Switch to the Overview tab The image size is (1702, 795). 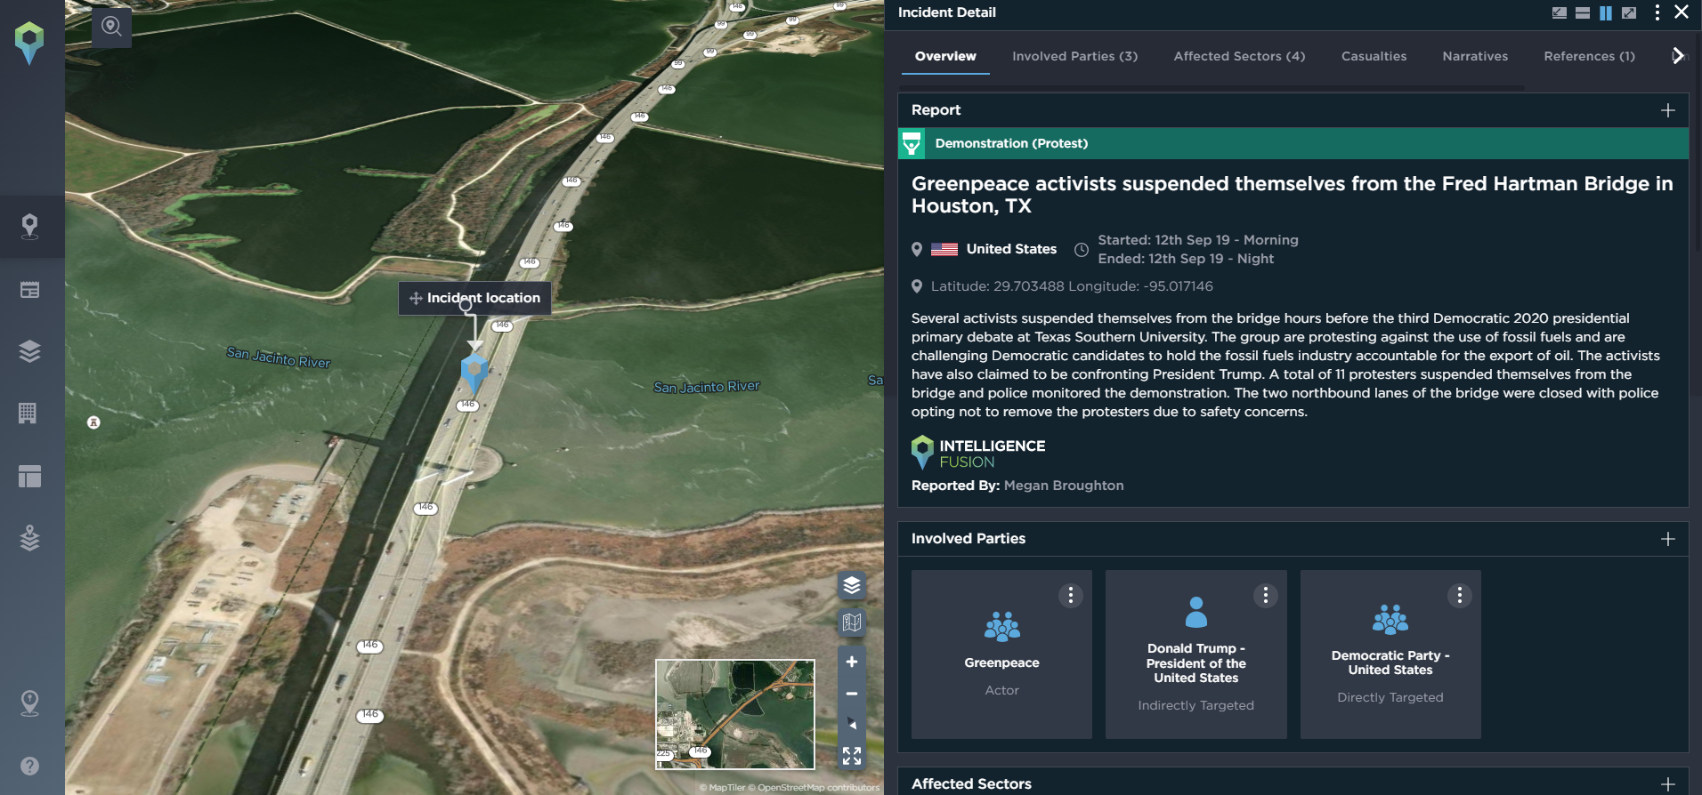click(945, 56)
